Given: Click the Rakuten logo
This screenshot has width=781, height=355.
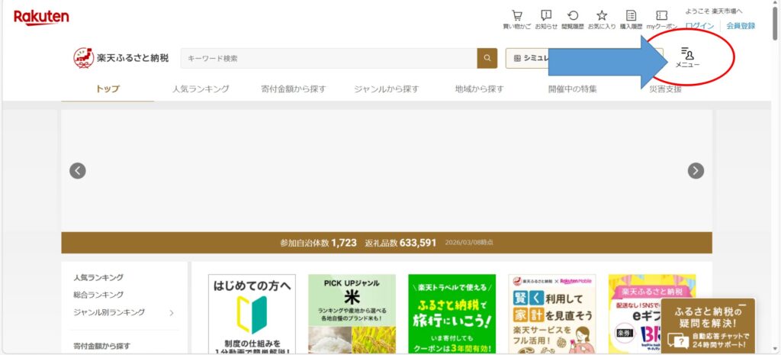Looking at the screenshot, I should click(41, 17).
